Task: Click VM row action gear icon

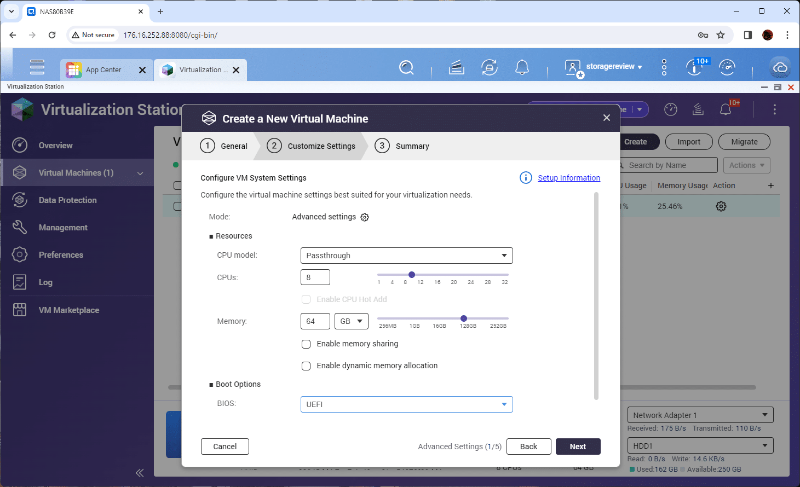Action: click(x=721, y=206)
